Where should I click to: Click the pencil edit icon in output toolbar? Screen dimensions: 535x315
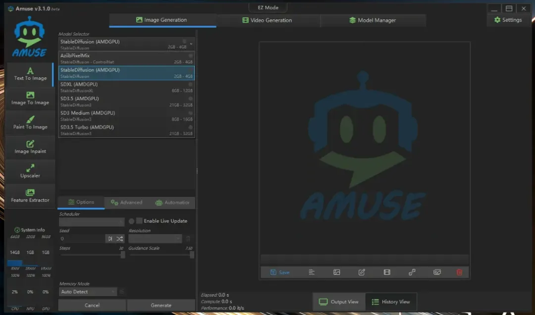pos(362,272)
